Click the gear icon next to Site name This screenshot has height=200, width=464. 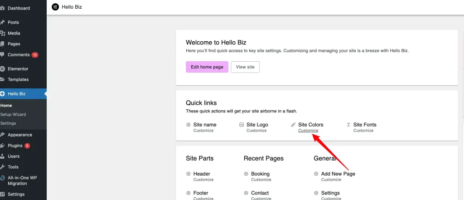[188, 125]
